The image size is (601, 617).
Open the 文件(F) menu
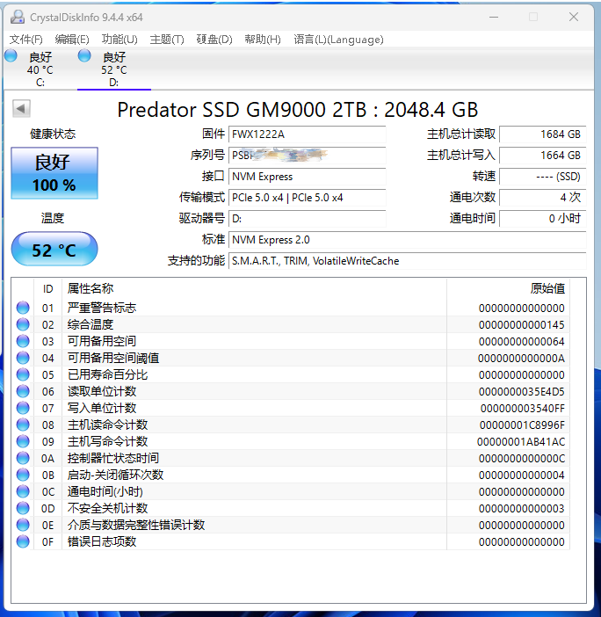coord(26,40)
